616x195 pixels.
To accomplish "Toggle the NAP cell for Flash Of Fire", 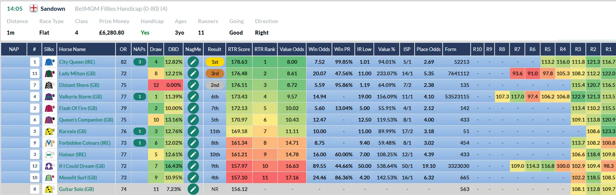I will (14, 108).
